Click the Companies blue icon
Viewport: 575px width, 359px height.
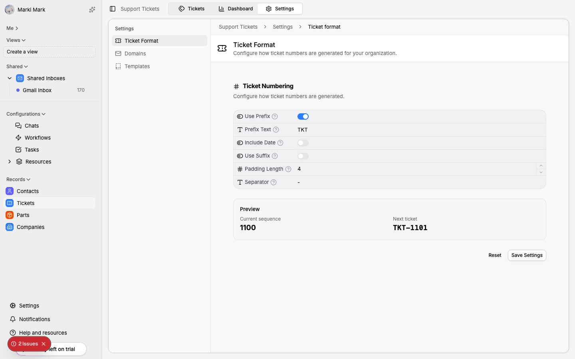(x=10, y=227)
